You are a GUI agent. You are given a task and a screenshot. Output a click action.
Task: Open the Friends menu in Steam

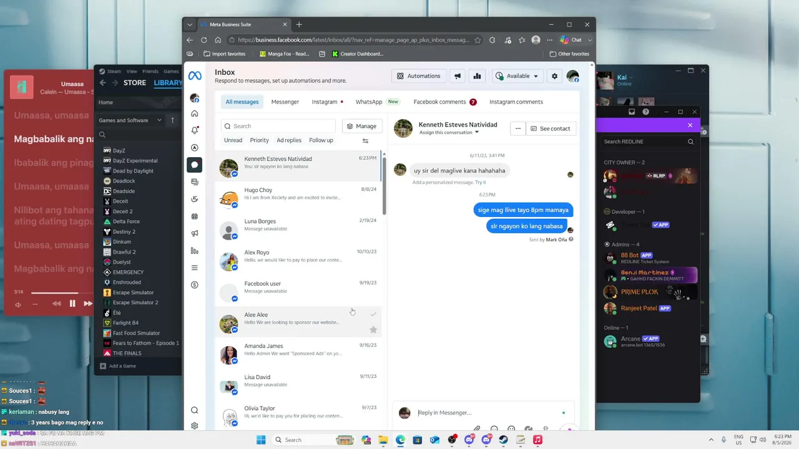point(150,71)
